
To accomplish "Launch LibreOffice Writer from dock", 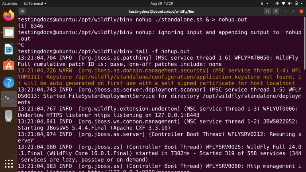I will point(8,49).
